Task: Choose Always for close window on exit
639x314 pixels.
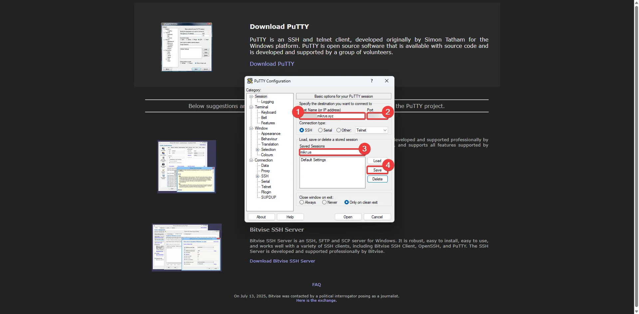Action: [x=302, y=202]
